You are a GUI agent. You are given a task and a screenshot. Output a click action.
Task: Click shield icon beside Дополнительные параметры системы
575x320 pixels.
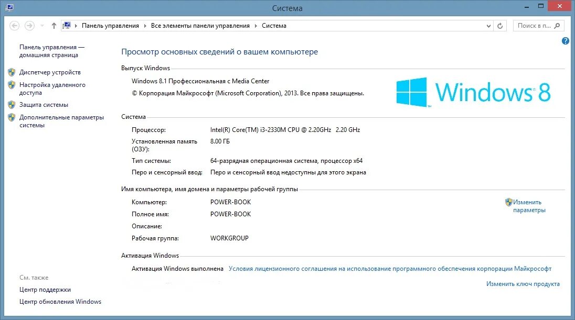[12, 117]
